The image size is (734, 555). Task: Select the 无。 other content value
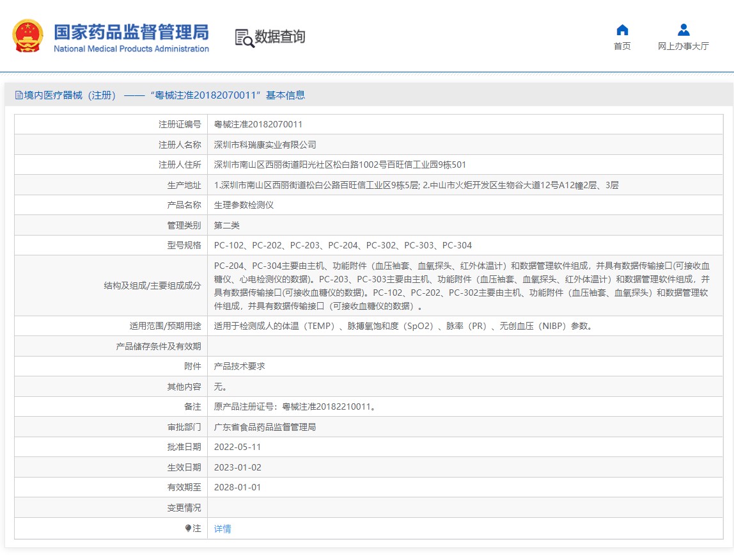click(221, 387)
